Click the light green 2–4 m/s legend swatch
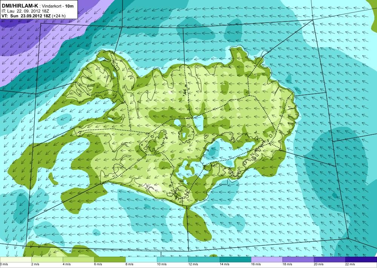377x268 pixels. pos(47,260)
